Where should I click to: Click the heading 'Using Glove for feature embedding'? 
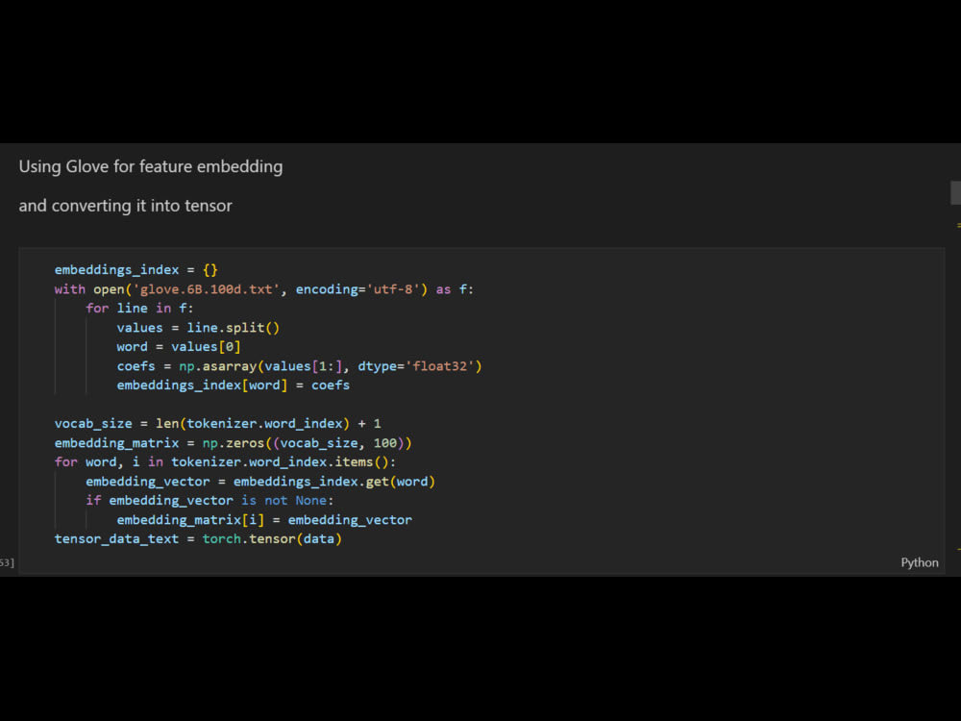pyautogui.click(x=150, y=166)
